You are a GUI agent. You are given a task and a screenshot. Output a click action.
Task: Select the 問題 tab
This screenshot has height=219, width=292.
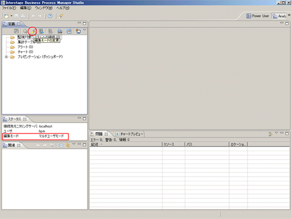point(99,134)
